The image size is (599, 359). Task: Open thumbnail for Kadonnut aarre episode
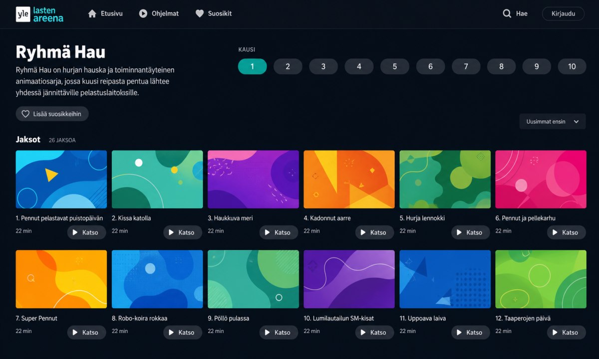349,179
